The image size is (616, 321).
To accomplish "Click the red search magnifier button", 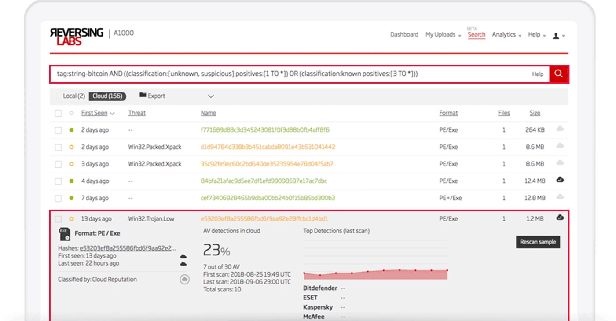I will 558,74.
